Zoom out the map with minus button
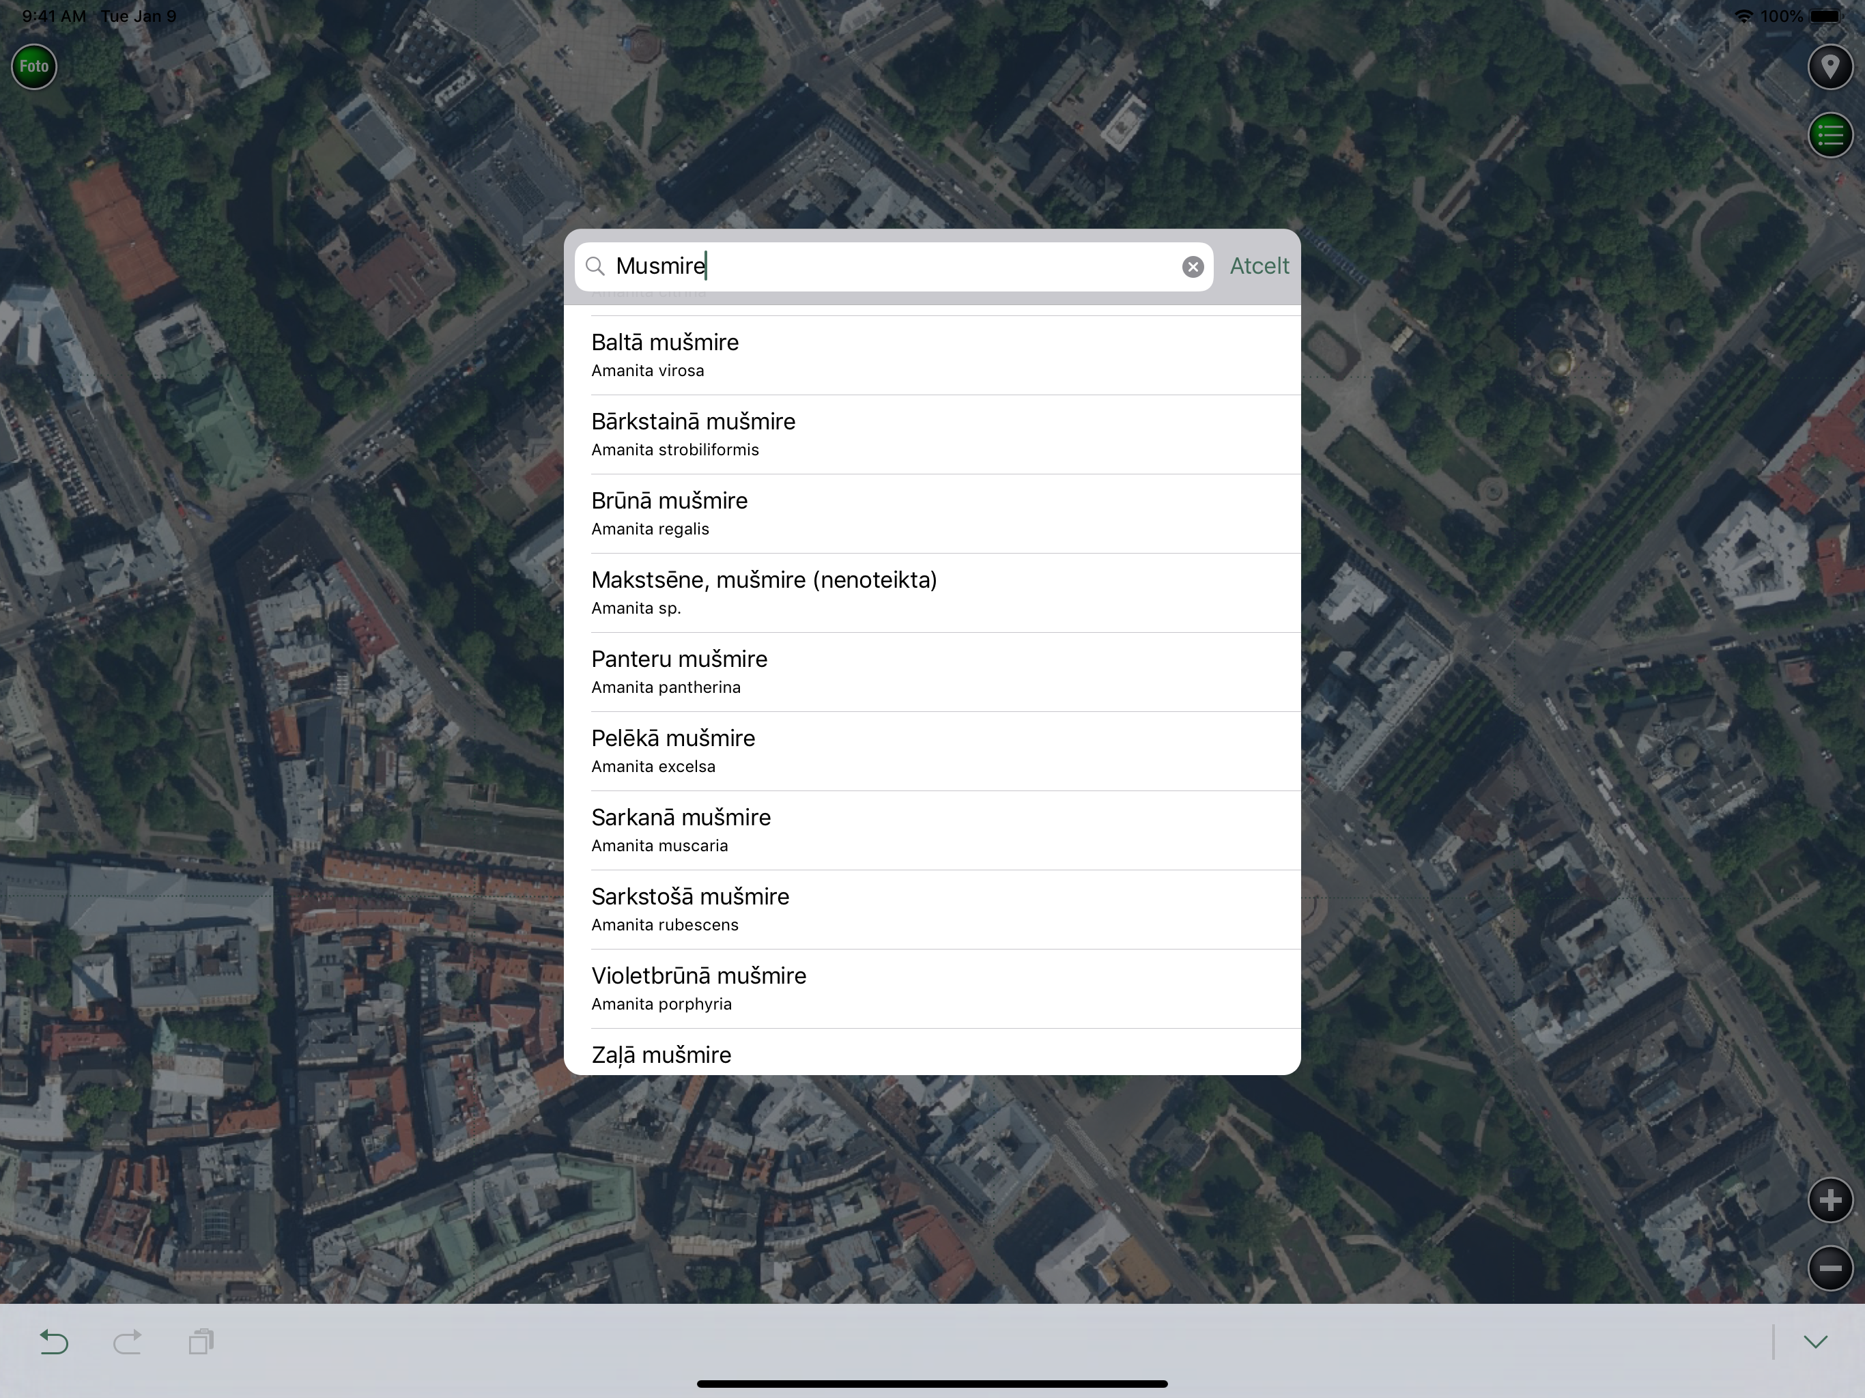 (x=1830, y=1268)
